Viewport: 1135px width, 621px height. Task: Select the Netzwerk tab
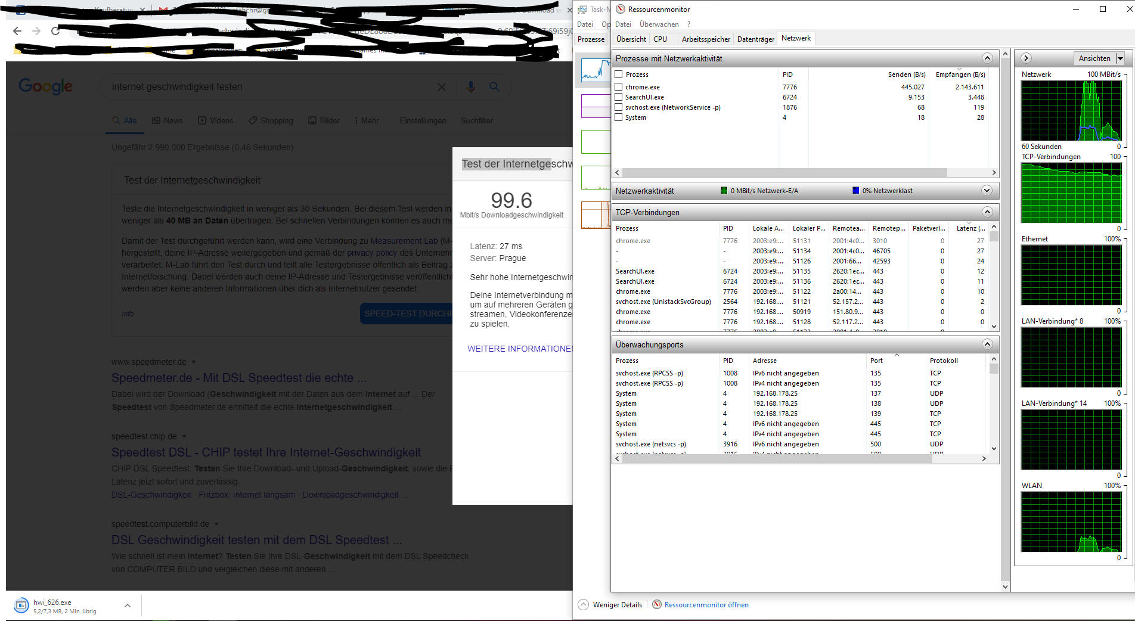[x=796, y=38]
